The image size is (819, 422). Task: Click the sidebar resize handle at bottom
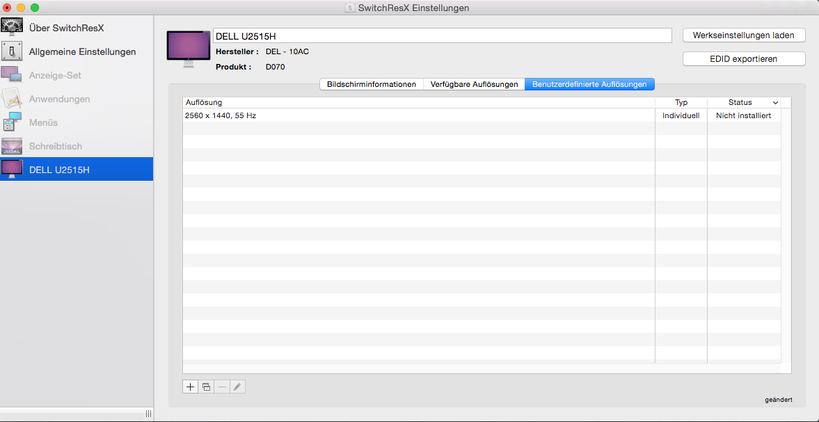pyautogui.click(x=148, y=414)
